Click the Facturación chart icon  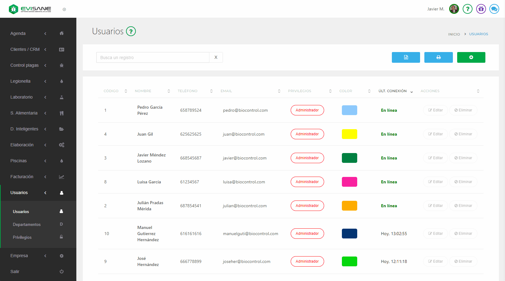[62, 177]
